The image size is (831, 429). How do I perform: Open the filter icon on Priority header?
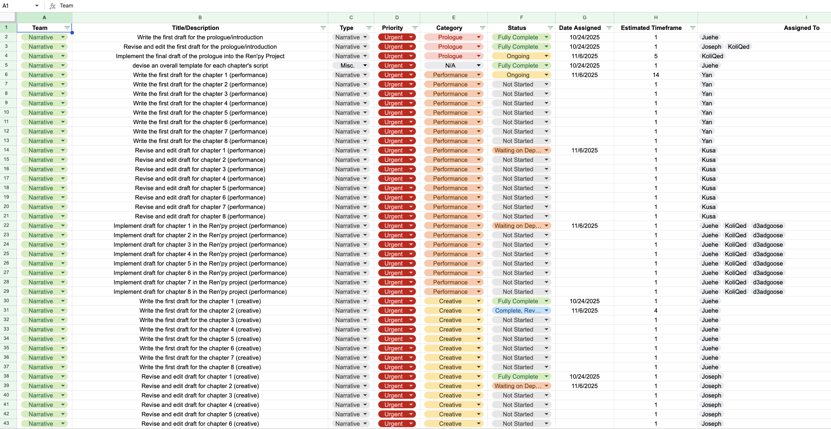[415, 28]
